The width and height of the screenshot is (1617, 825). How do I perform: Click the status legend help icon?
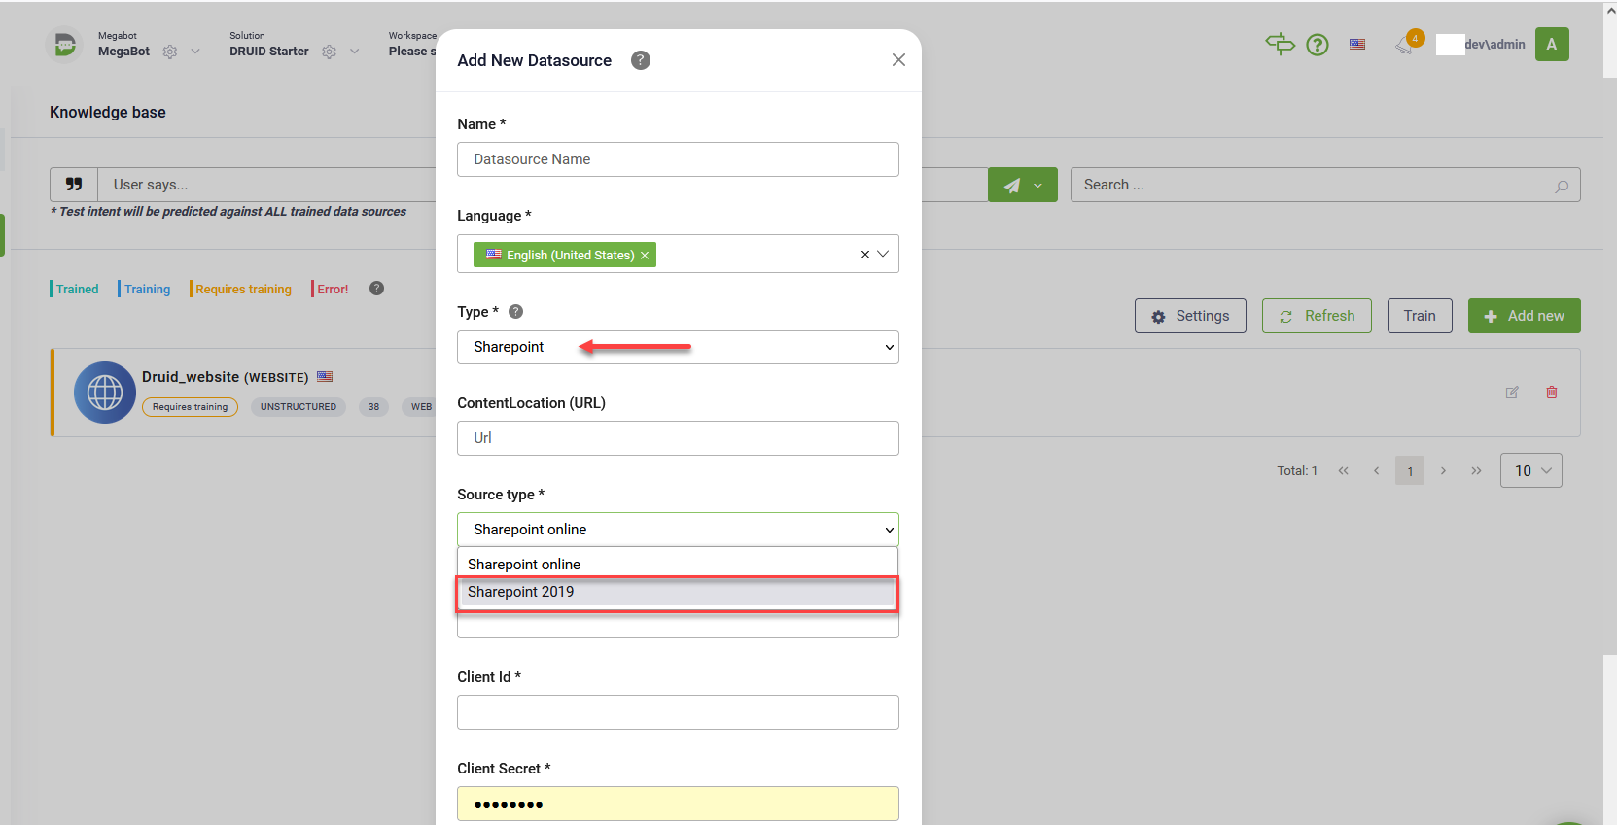(x=377, y=289)
